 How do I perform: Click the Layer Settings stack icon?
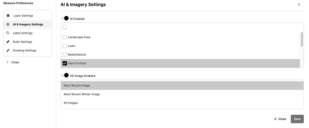(8, 16)
